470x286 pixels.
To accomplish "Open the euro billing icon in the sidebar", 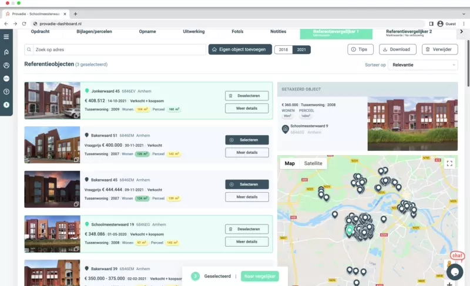I will pyautogui.click(x=6, y=105).
